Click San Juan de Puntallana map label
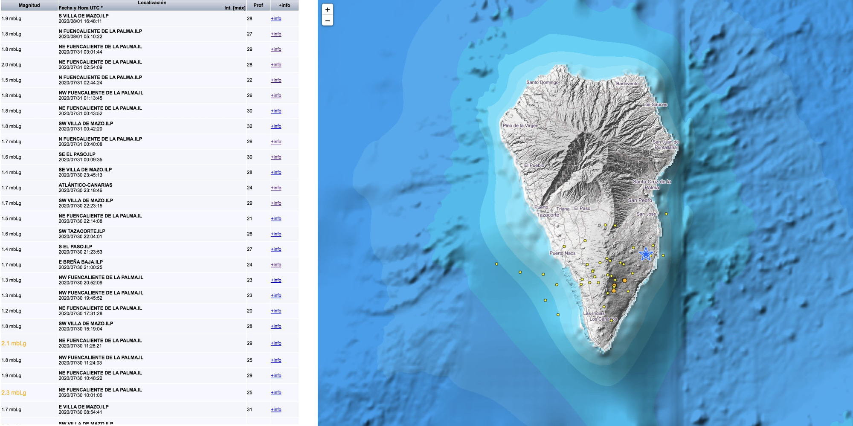853x426 pixels. coord(665,145)
